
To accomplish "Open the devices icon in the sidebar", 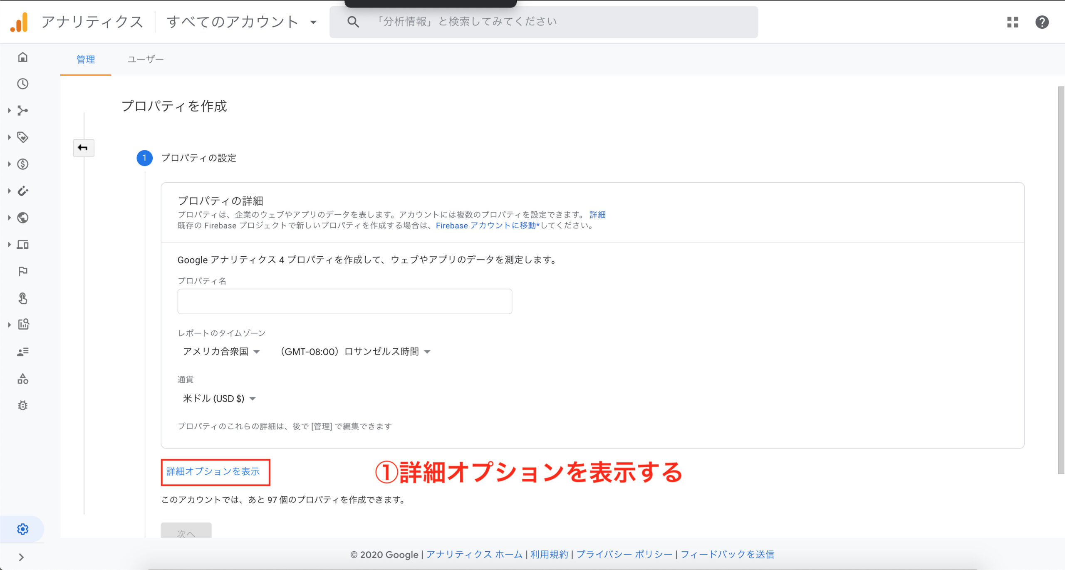I will tap(24, 245).
